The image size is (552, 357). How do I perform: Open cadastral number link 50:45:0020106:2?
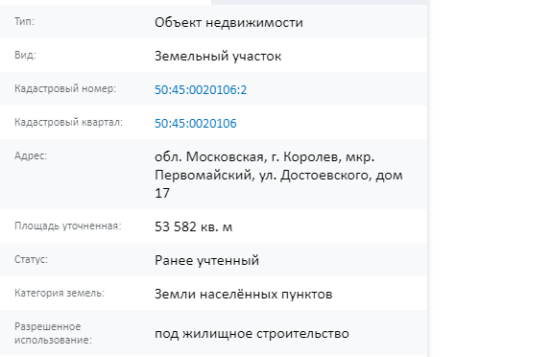[x=201, y=90]
